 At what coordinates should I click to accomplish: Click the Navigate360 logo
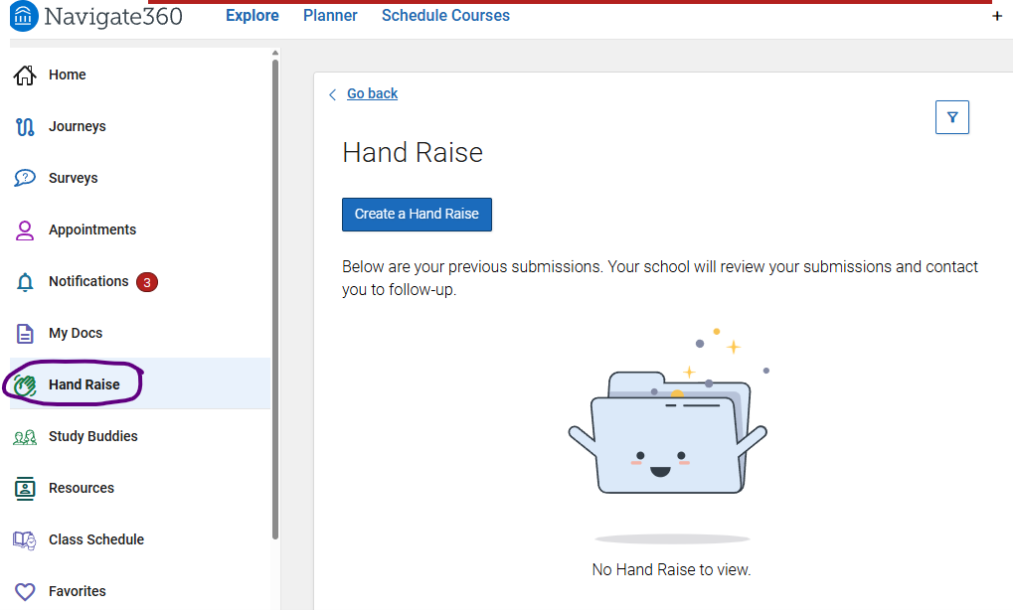(x=94, y=16)
